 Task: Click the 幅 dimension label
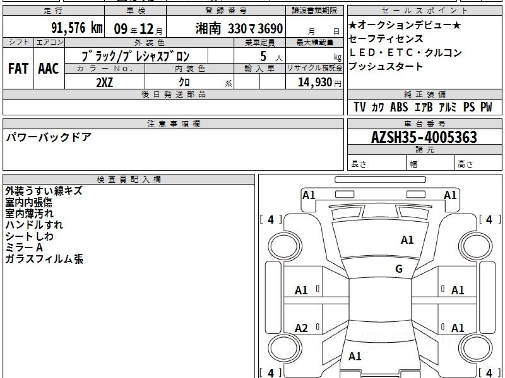(413, 165)
